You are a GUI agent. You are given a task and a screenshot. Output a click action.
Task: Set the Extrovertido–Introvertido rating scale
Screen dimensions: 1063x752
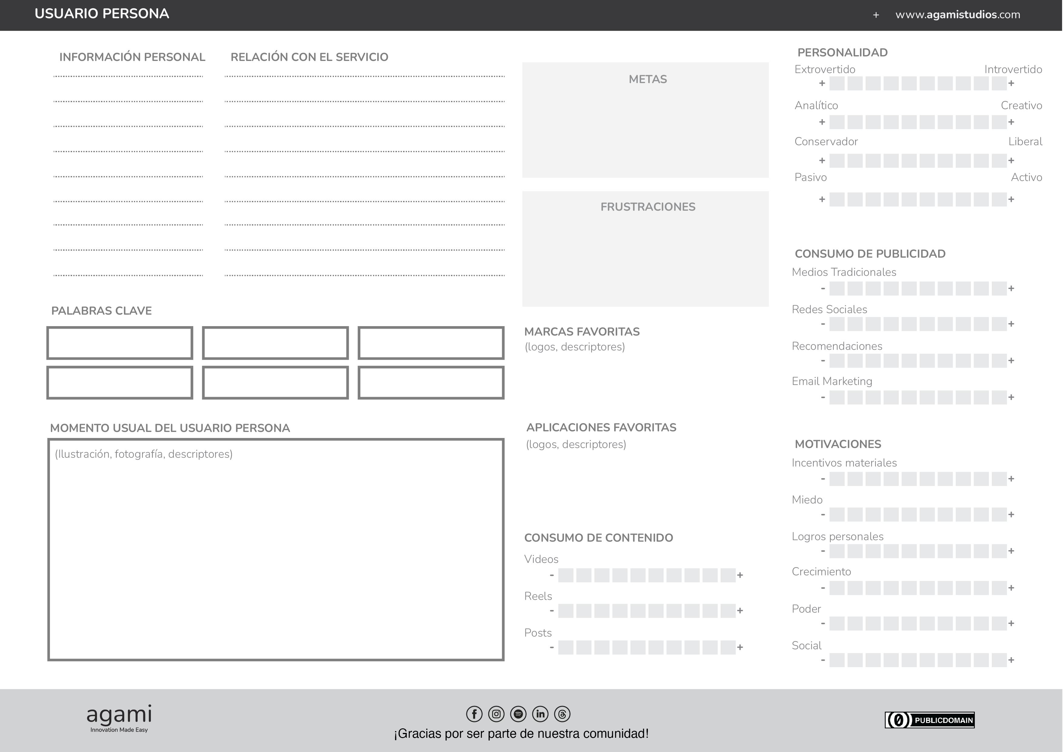[x=918, y=83]
